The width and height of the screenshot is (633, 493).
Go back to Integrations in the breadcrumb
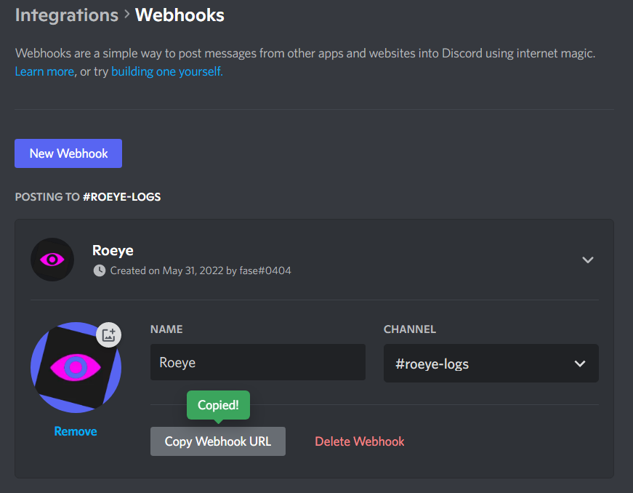[66, 15]
